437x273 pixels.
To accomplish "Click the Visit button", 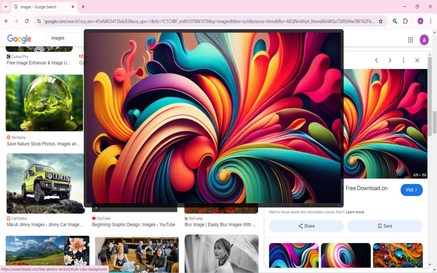I will 411,190.
